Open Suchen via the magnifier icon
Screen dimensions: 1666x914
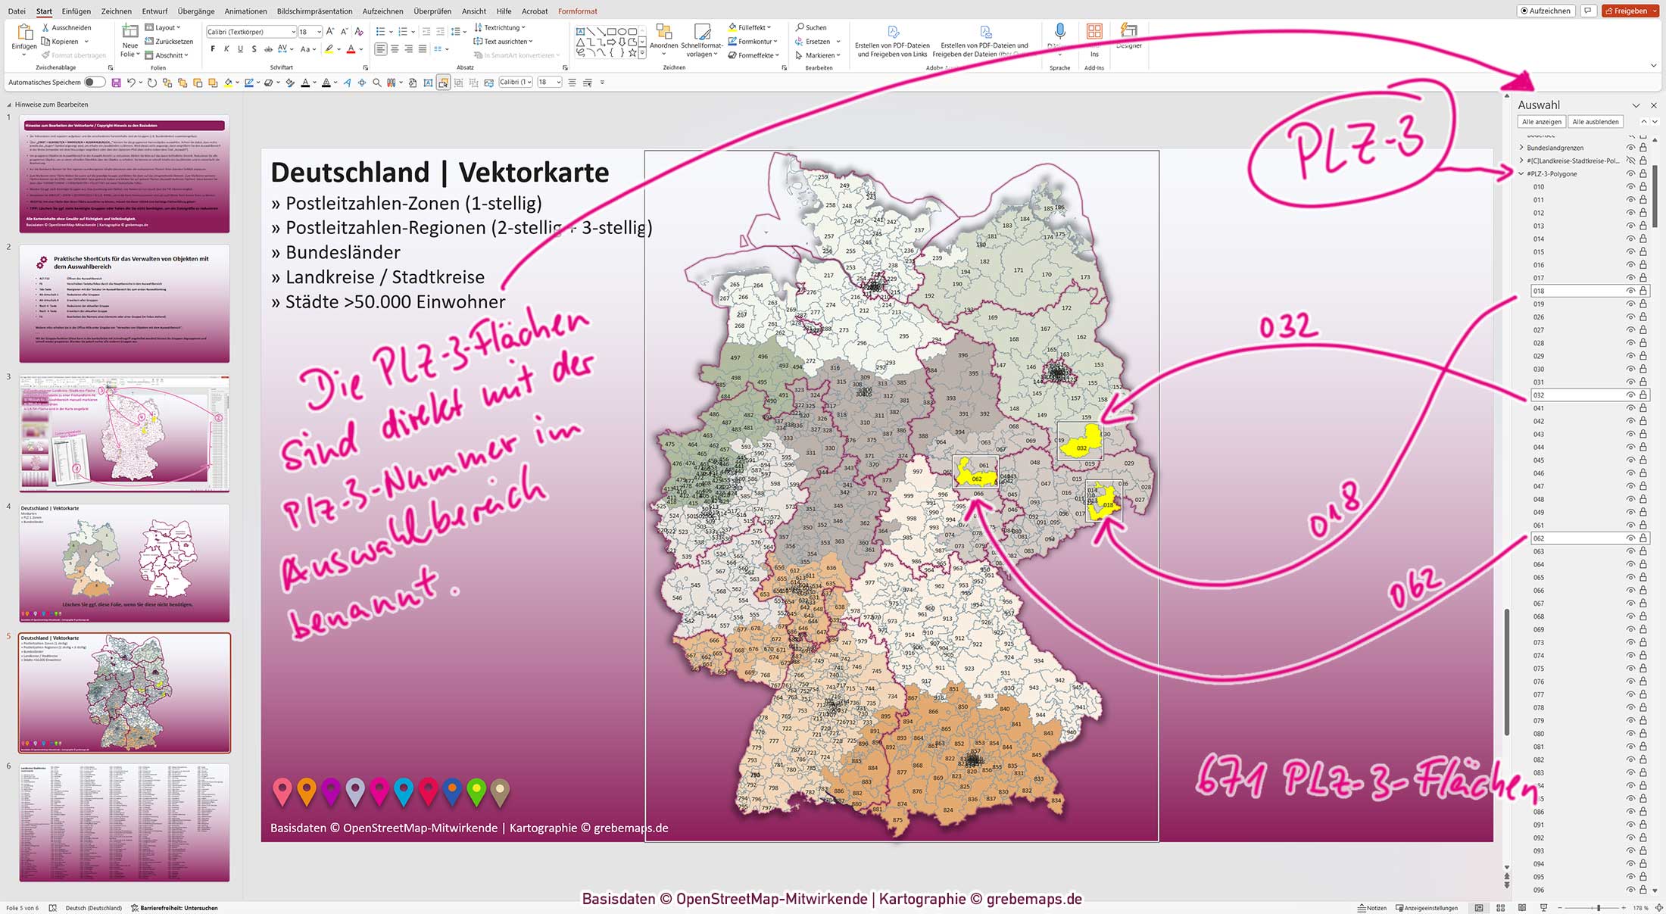coord(799,27)
